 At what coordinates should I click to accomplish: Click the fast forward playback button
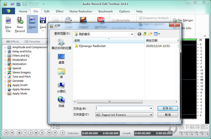[49, 133]
